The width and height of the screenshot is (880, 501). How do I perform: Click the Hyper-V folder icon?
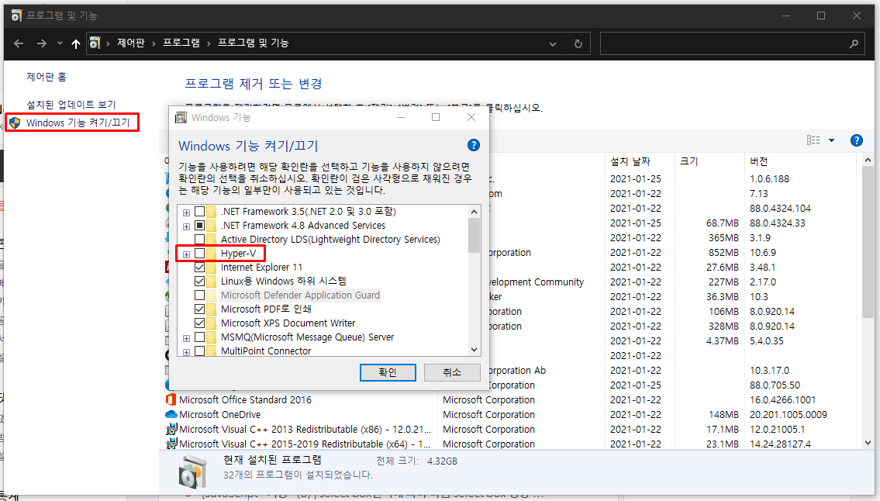tap(211, 254)
